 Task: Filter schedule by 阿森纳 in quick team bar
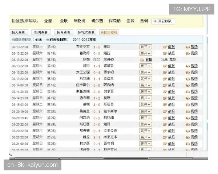coord(115,21)
